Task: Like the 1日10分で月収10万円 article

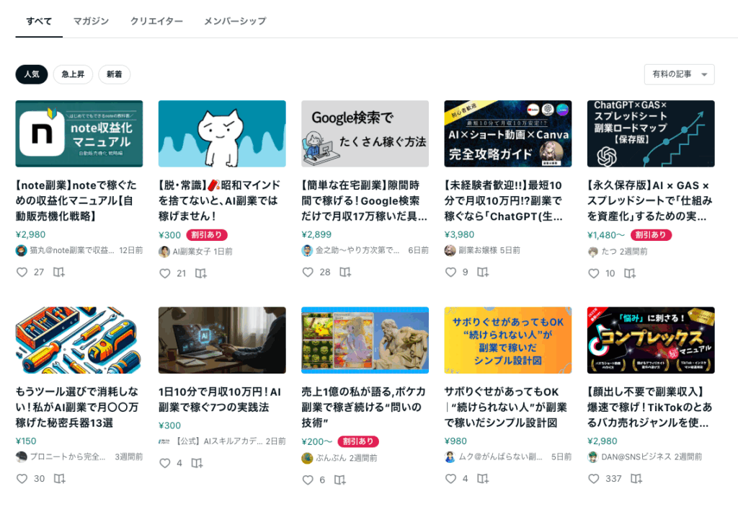Action: 165,463
